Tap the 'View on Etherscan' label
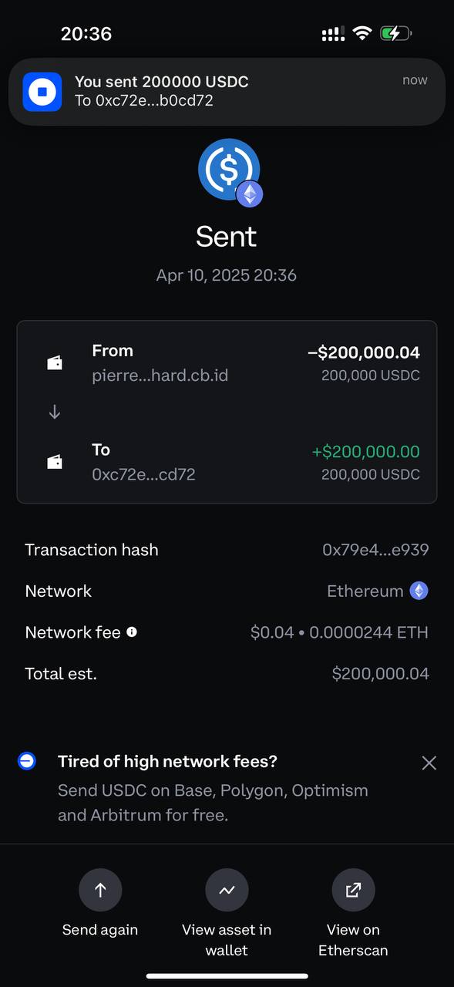454x987 pixels. pyautogui.click(x=353, y=940)
